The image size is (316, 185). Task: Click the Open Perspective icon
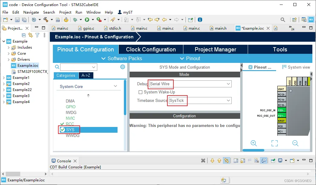point(295,20)
